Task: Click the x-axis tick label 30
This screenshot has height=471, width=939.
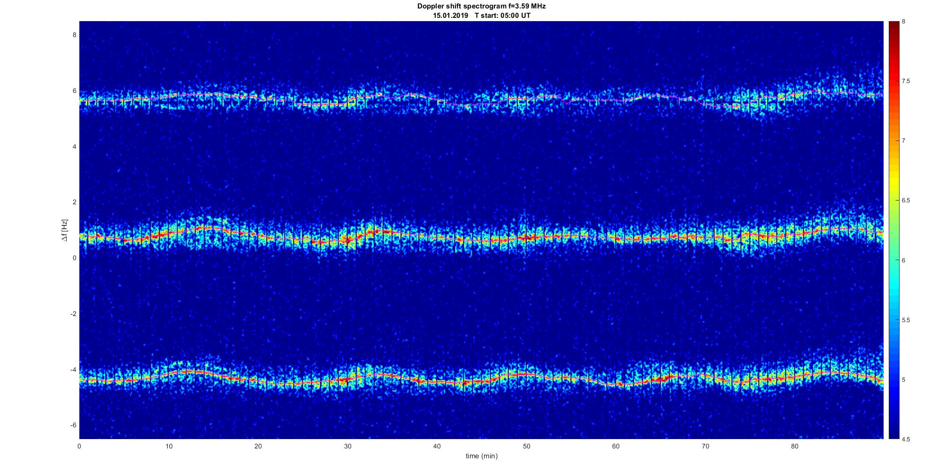Action: (347, 446)
